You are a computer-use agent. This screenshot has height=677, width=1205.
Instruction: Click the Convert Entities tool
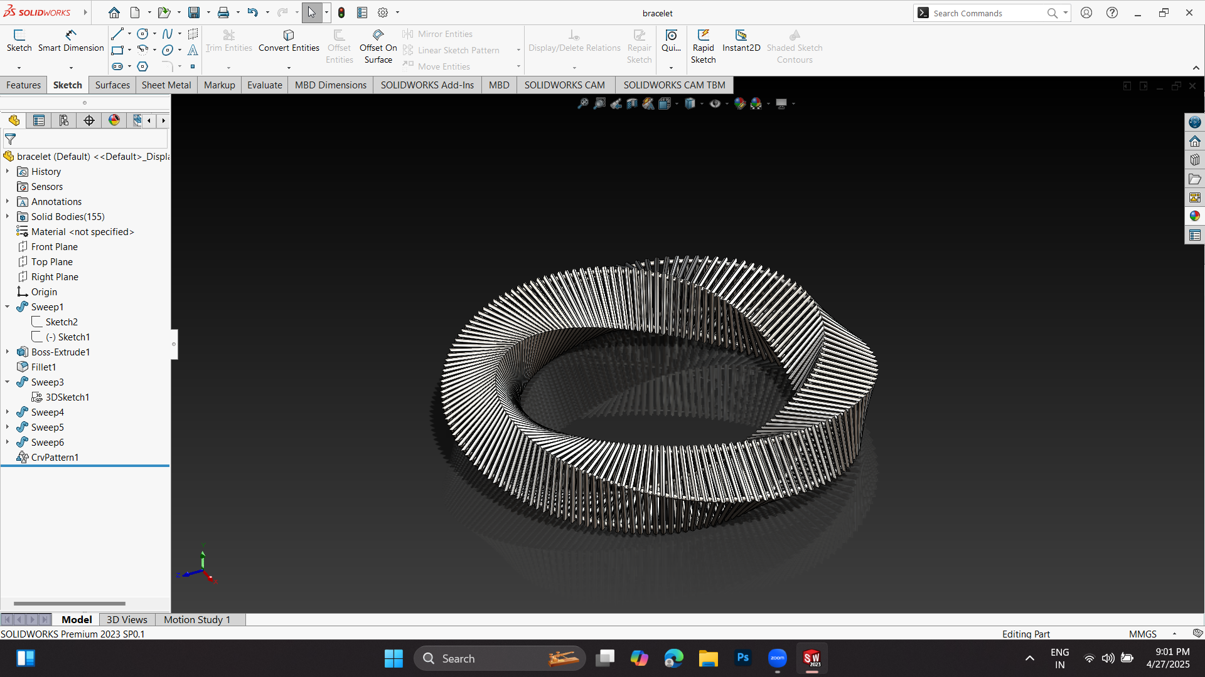(289, 41)
